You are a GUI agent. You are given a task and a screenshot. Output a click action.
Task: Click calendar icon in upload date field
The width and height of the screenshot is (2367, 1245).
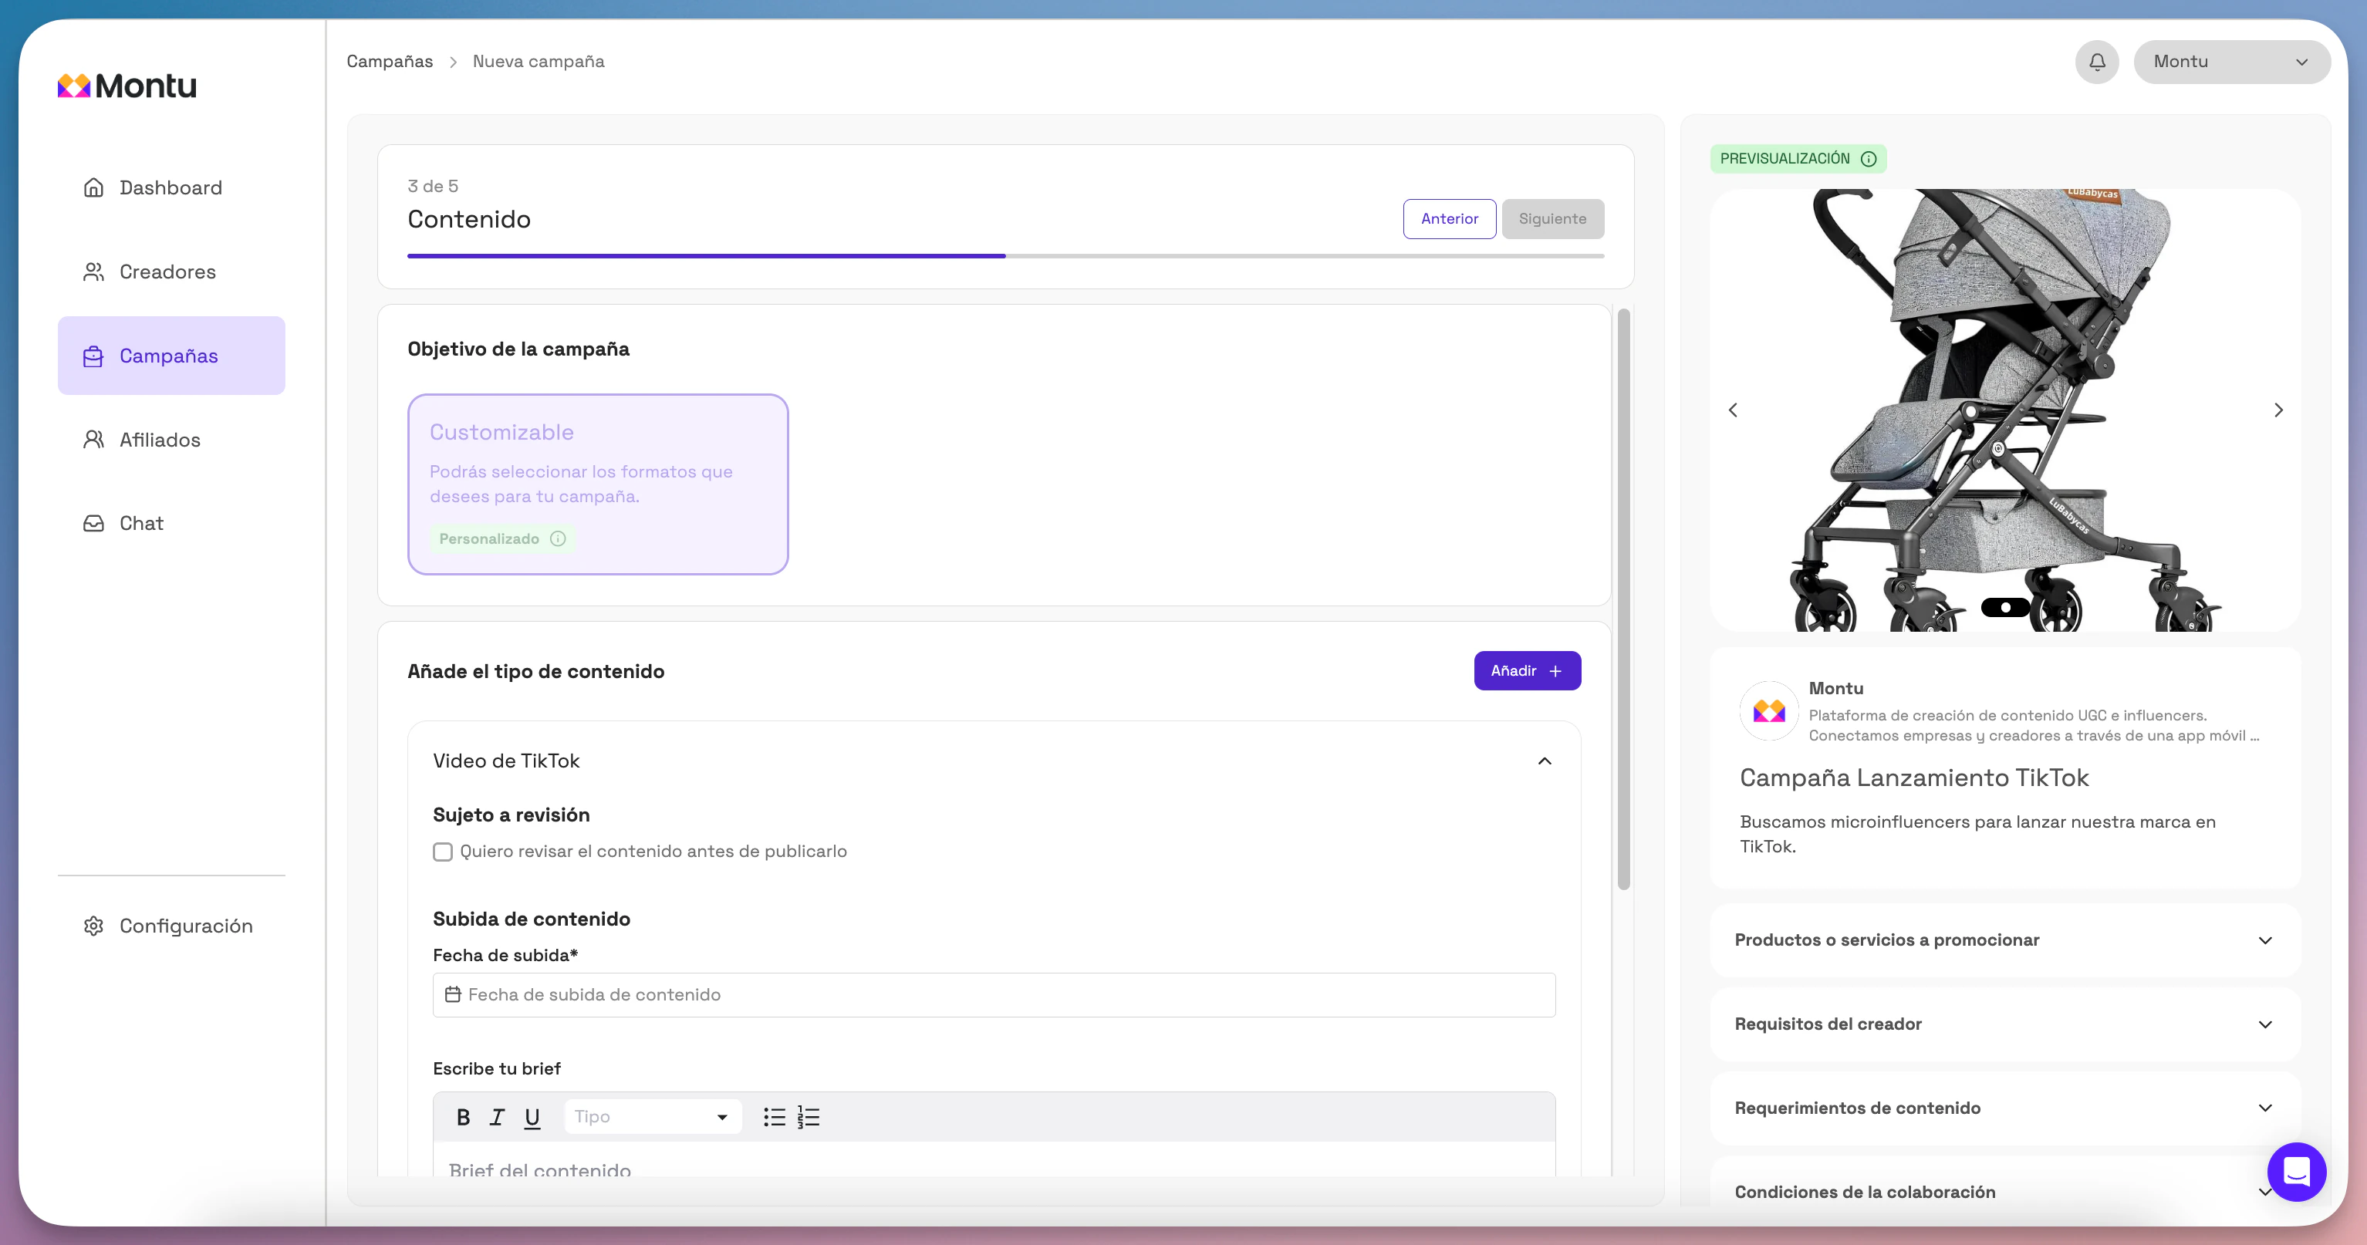click(x=453, y=994)
